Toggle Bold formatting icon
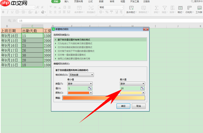This screenshot has height=133, width=203. (3, 12)
